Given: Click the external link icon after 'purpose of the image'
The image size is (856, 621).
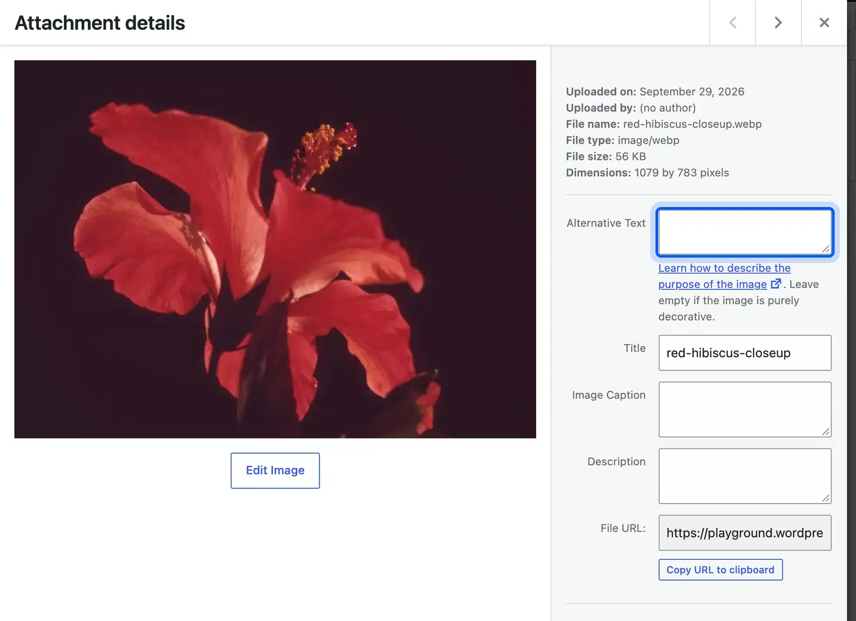Looking at the screenshot, I should (776, 284).
